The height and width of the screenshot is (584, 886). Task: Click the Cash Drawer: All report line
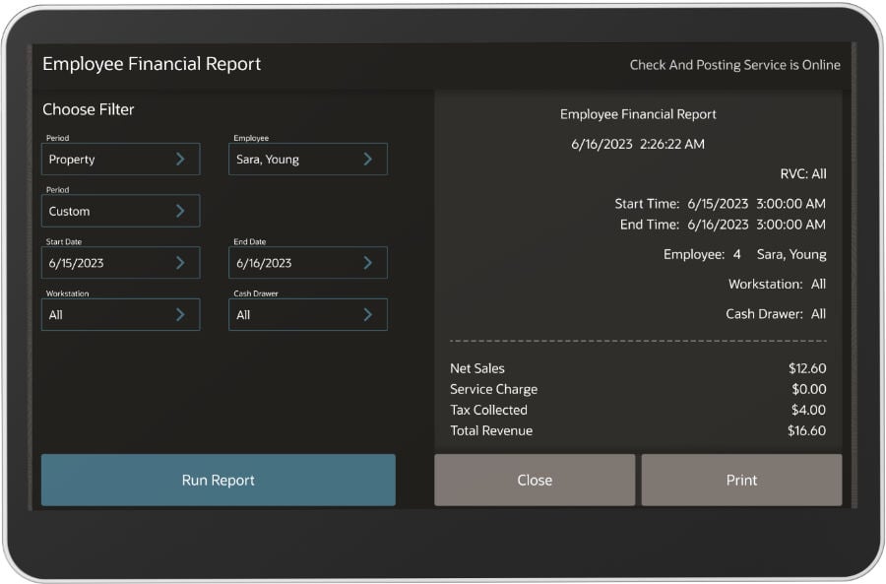776,314
